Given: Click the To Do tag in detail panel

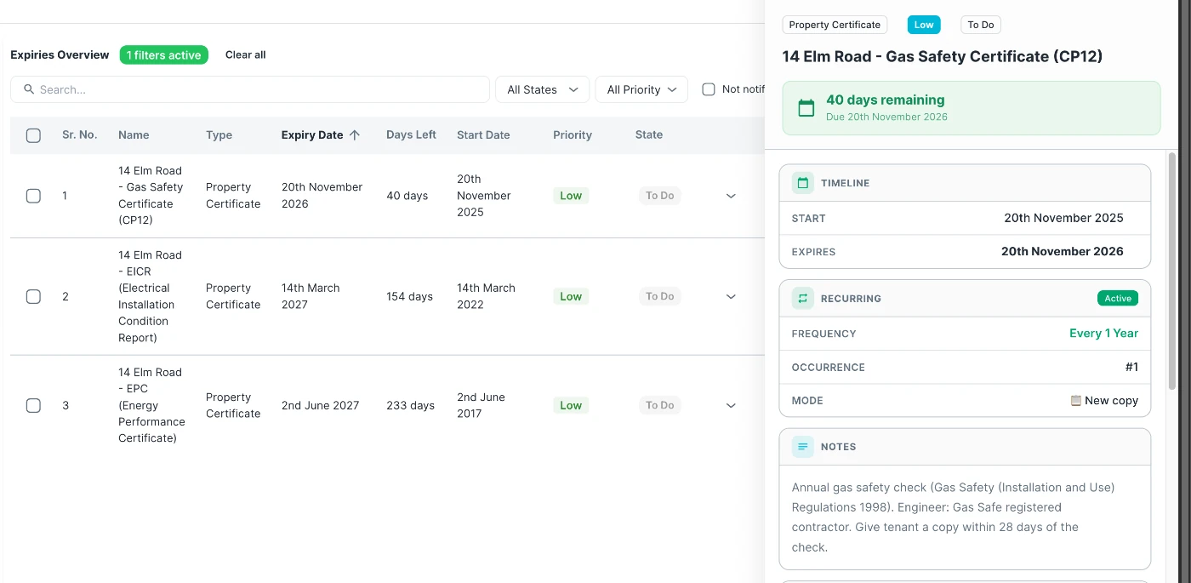Looking at the screenshot, I should point(981,25).
